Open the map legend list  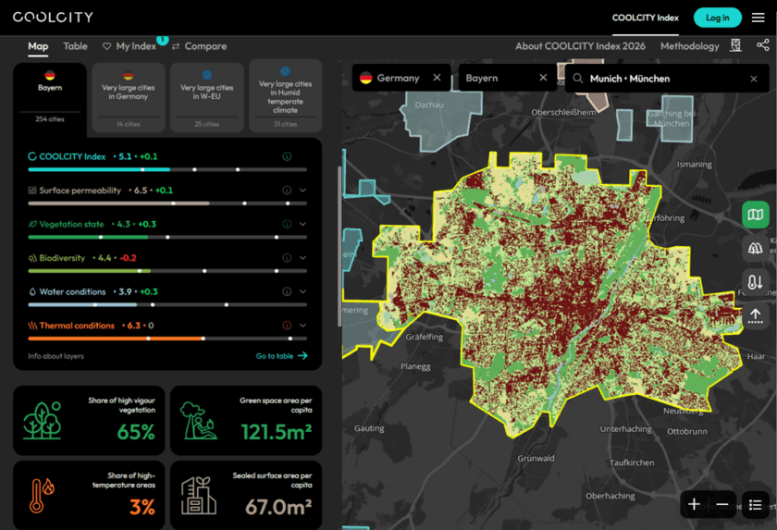coord(755,504)
